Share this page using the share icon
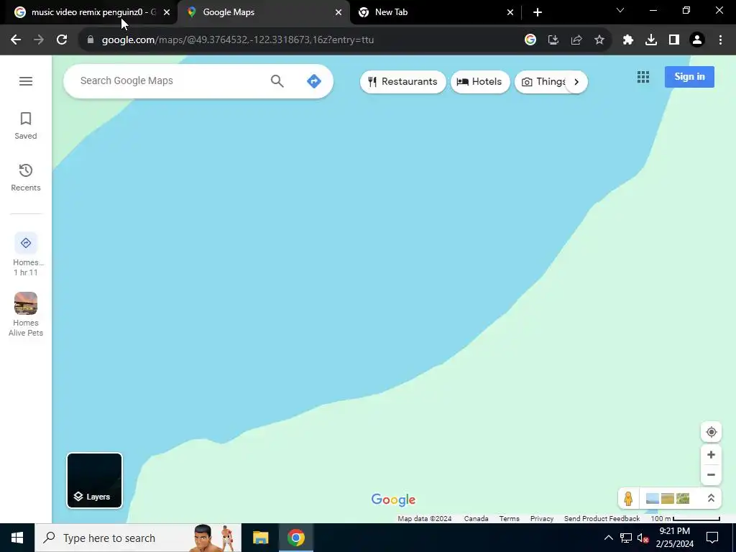This screenshot has height=552, width=736. 576,40
